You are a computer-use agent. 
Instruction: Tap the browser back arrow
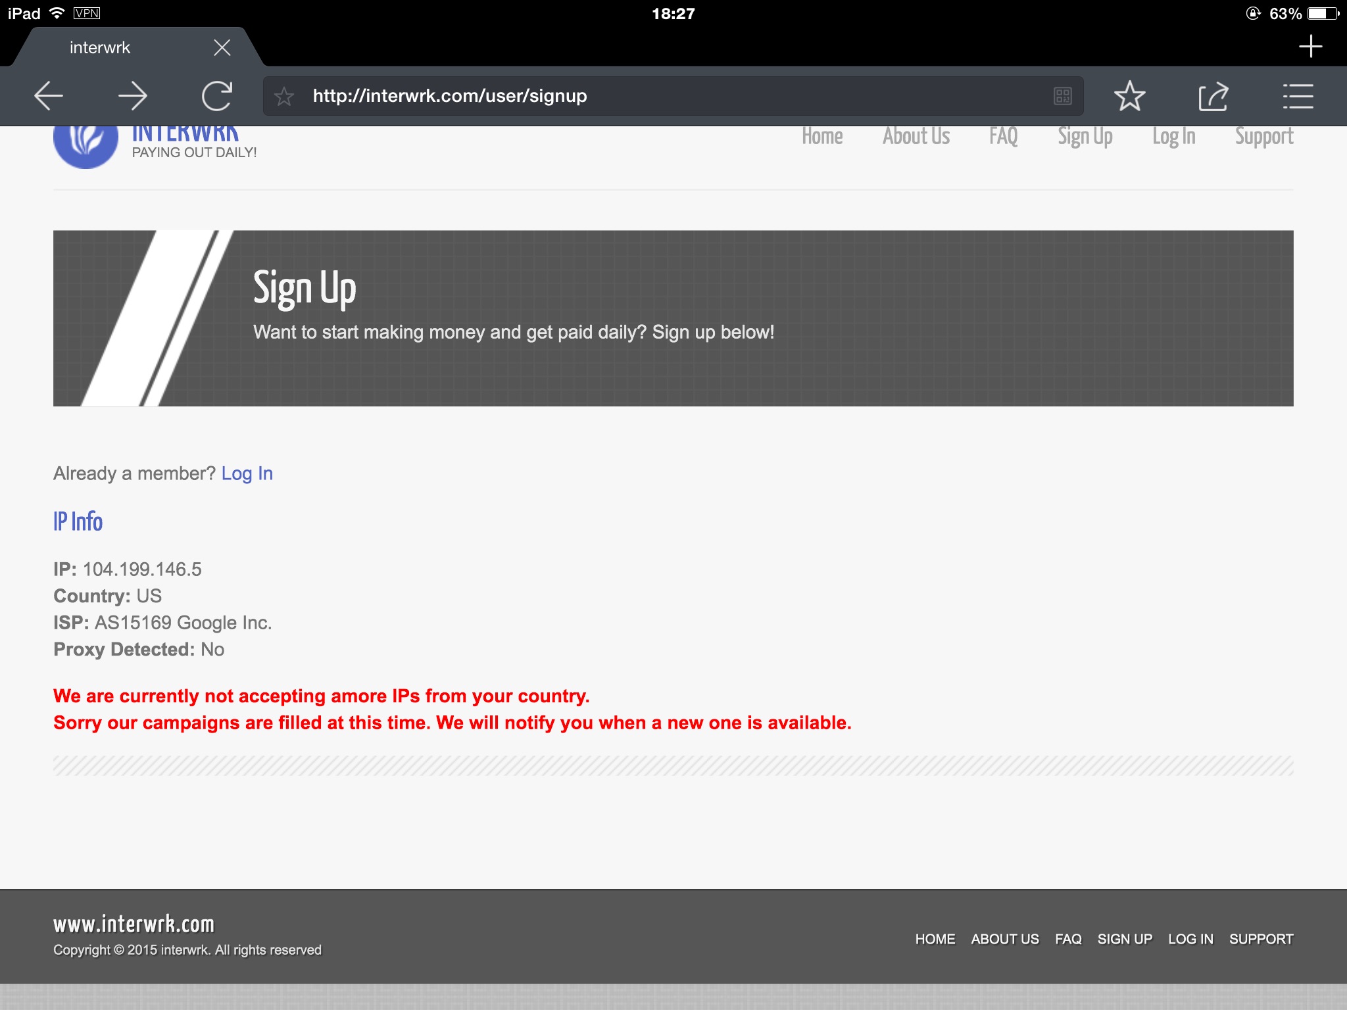pos(49,96)
